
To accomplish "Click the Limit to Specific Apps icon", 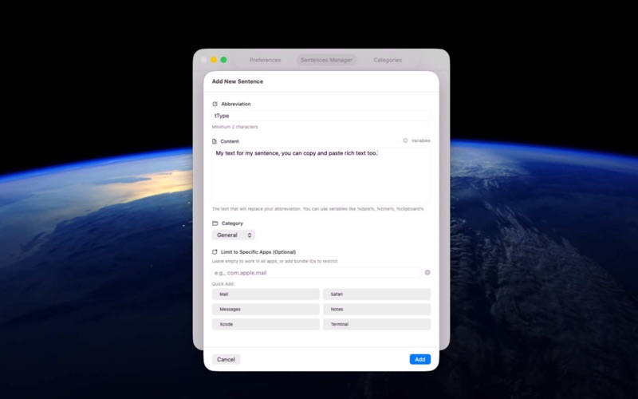I will (x=215, y=252).
